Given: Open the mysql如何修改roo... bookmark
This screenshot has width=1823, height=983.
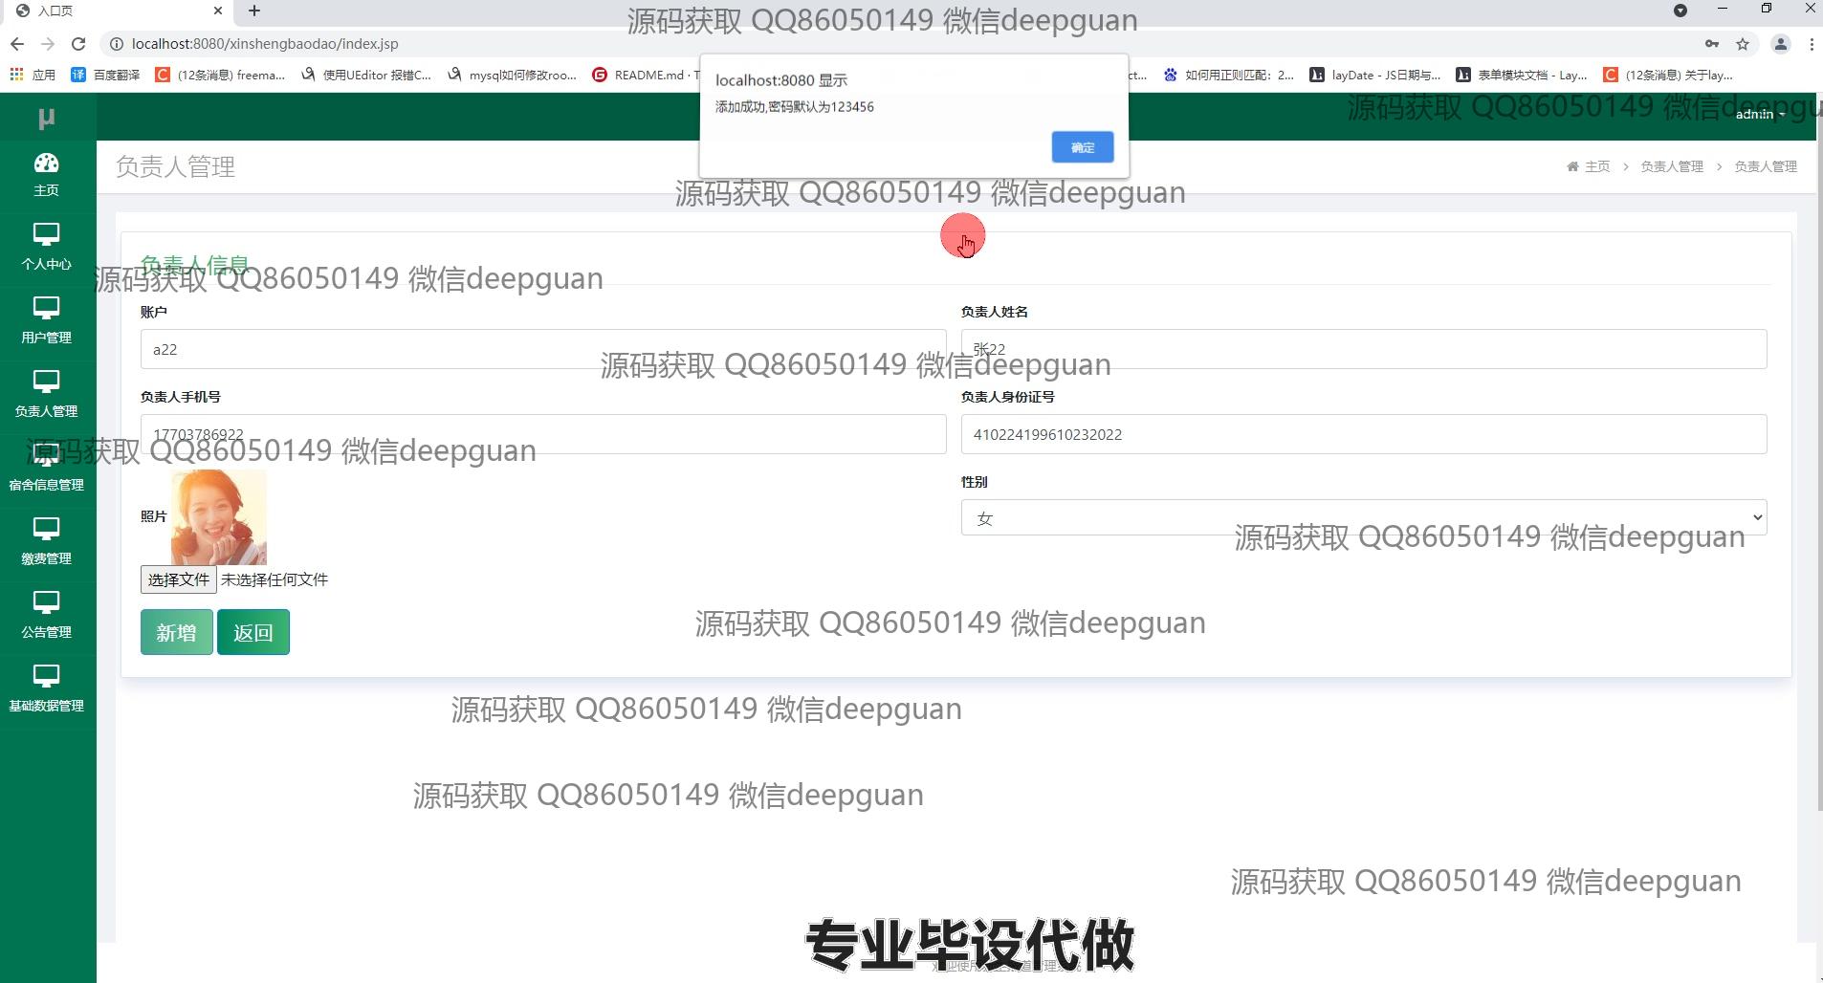Looking at the screenshot, I should tap(513, 75).
